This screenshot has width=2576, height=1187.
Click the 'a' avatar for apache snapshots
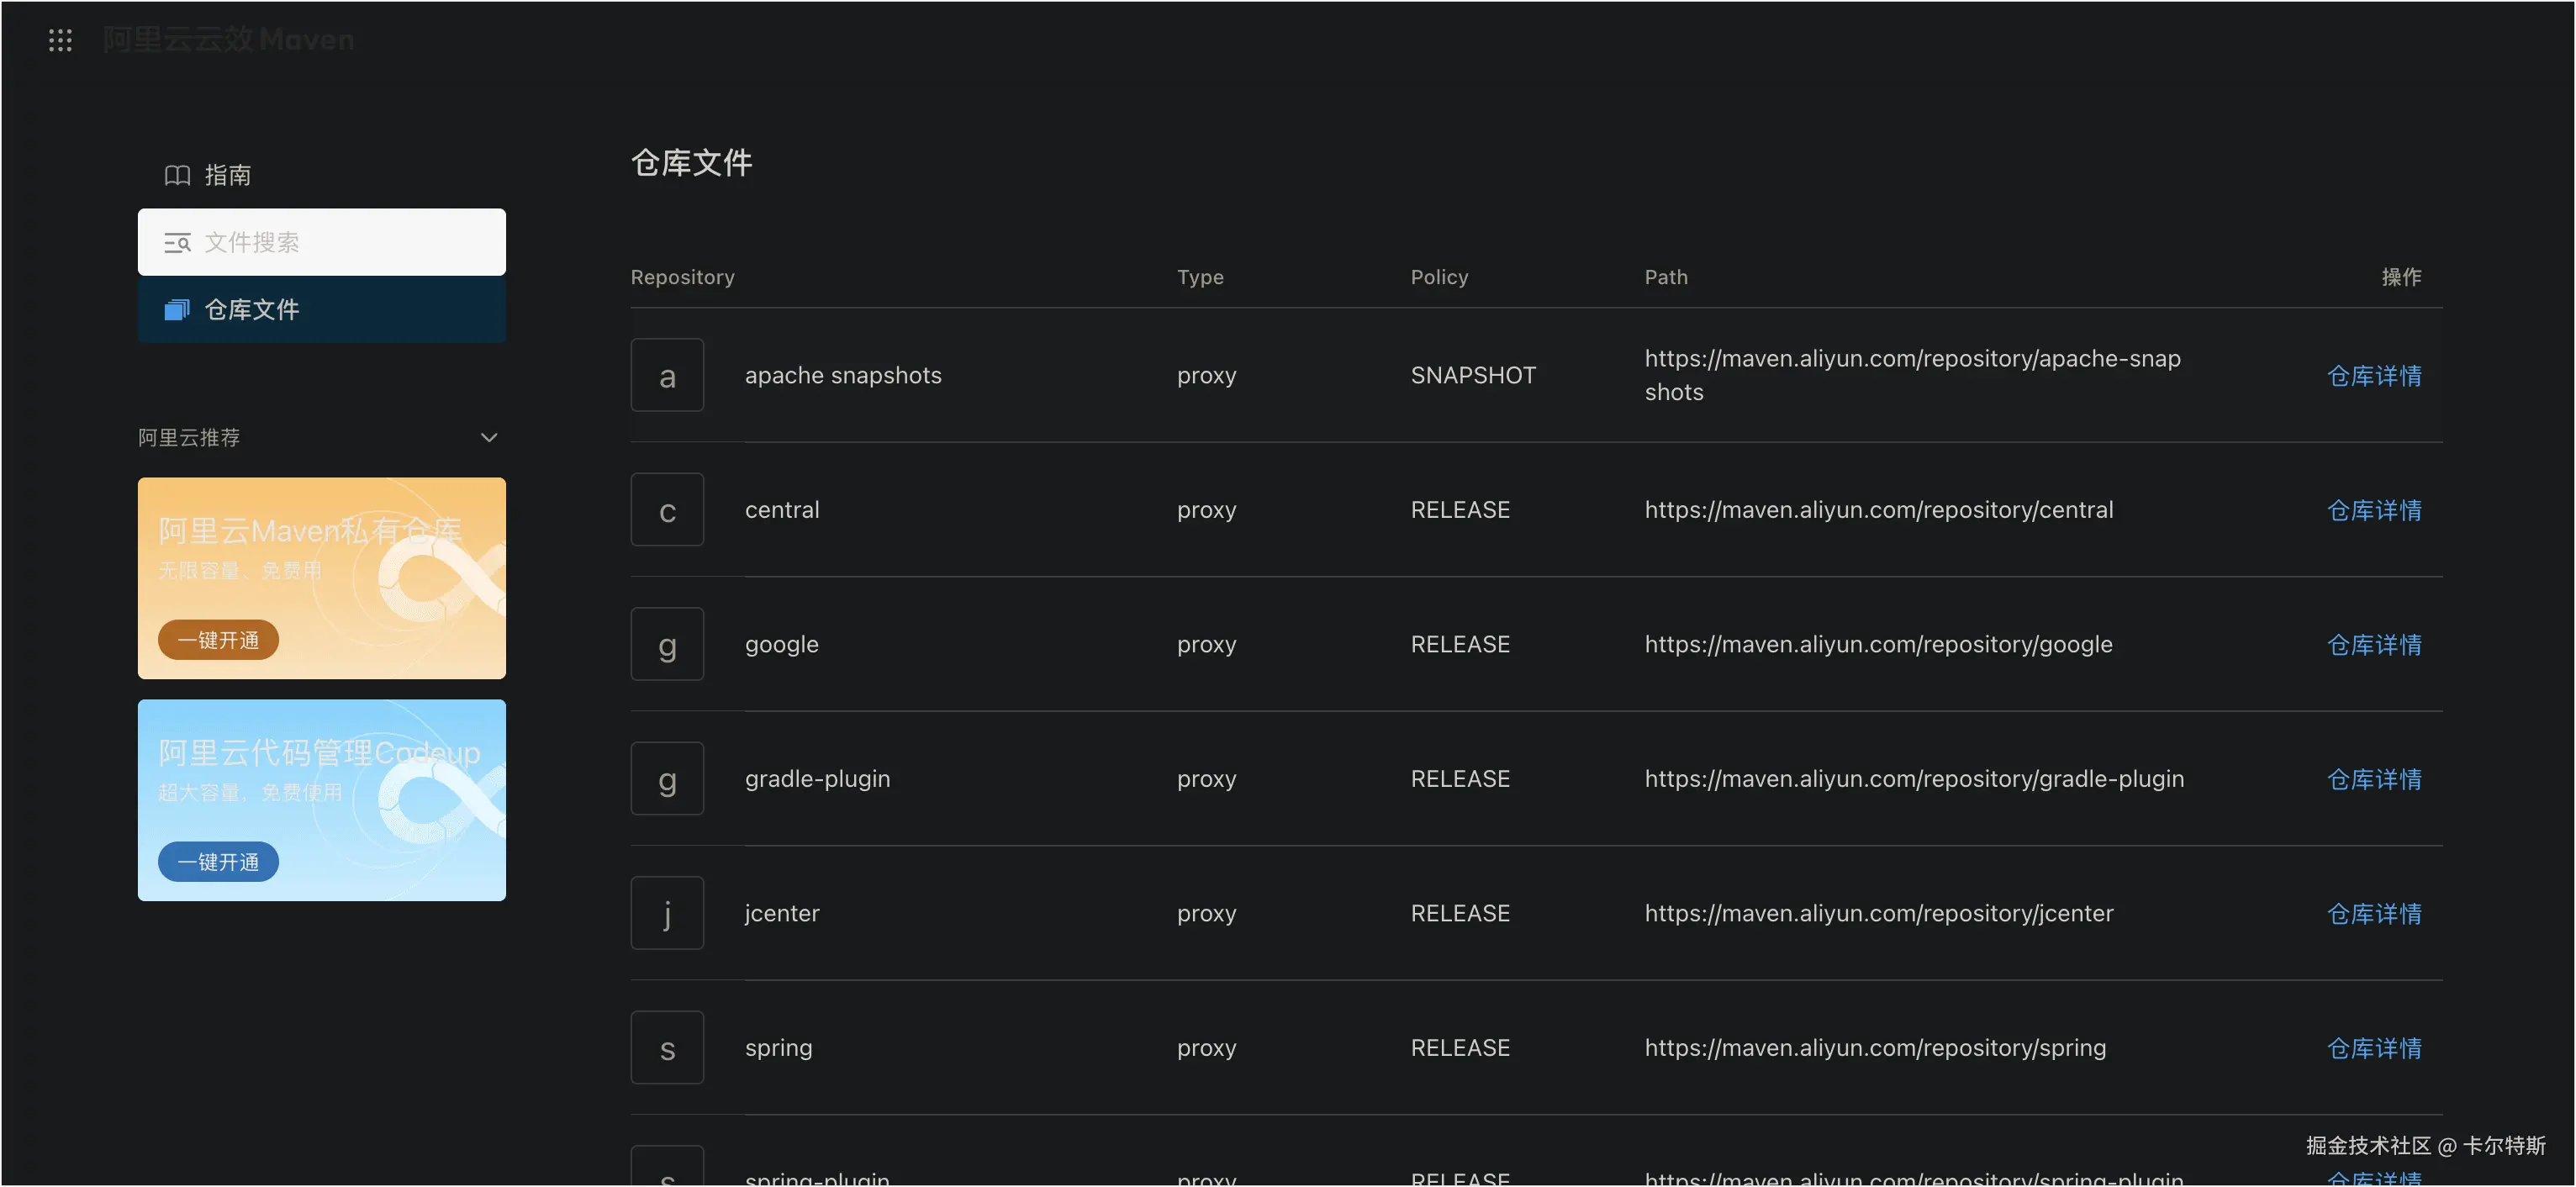667,375
